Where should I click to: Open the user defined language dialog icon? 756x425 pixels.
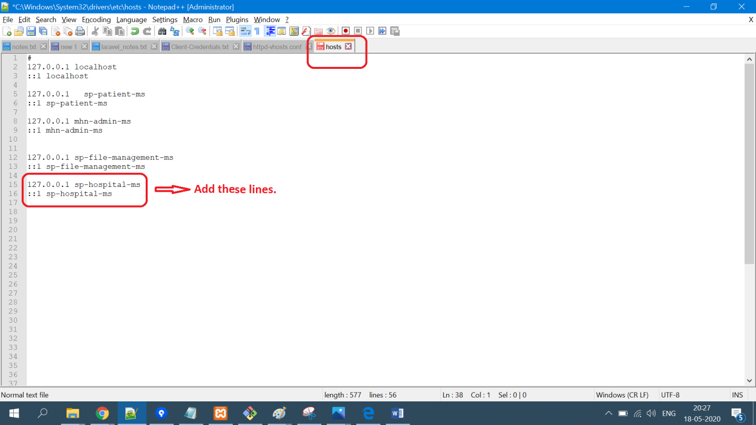point(282,31)
